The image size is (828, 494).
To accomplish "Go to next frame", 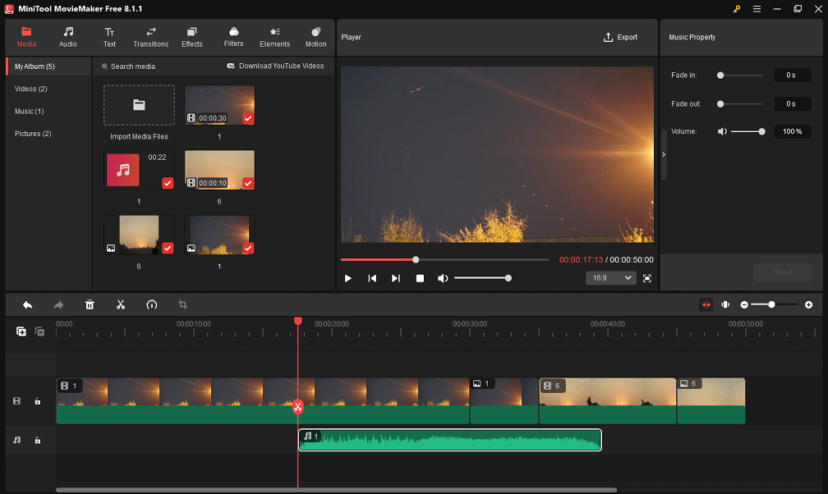I will 396,278.
